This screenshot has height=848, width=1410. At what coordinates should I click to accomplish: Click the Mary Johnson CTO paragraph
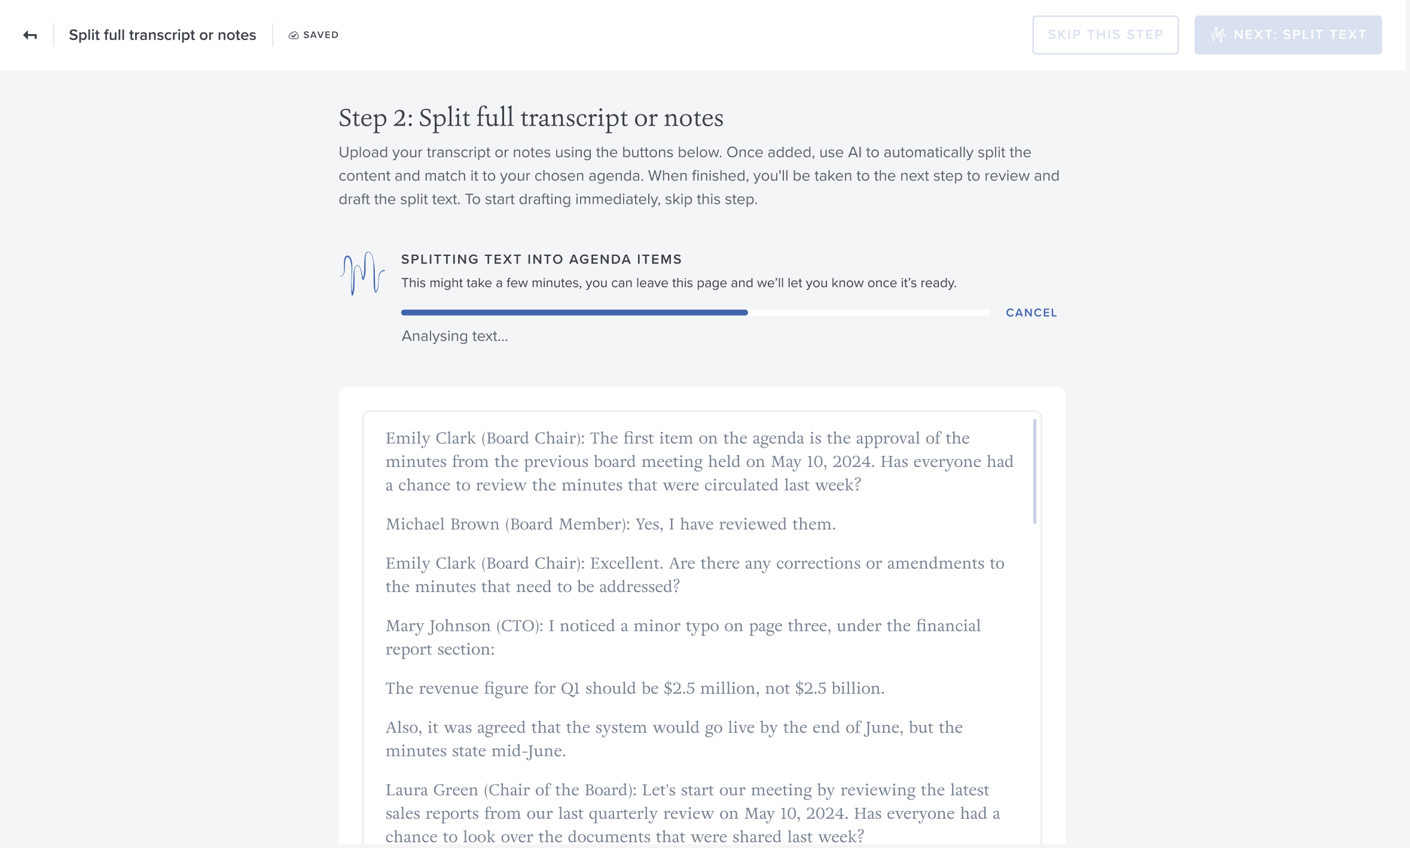(683, 637)
